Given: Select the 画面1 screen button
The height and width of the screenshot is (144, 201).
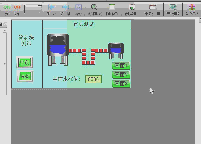Looking at the screenshot, I should pyautogui.click(x=121, y=66).
